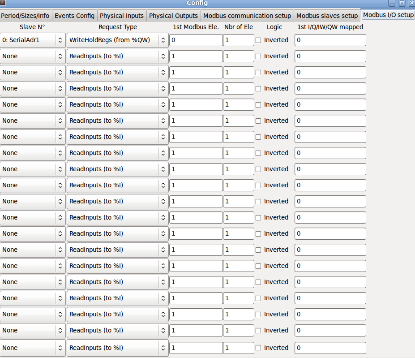Image resolution: width=415 pixels, height=358 pixels.
Task: Tick Inverted checkbox in the third row
Action: pyautogui.click(x=258, y=73)
